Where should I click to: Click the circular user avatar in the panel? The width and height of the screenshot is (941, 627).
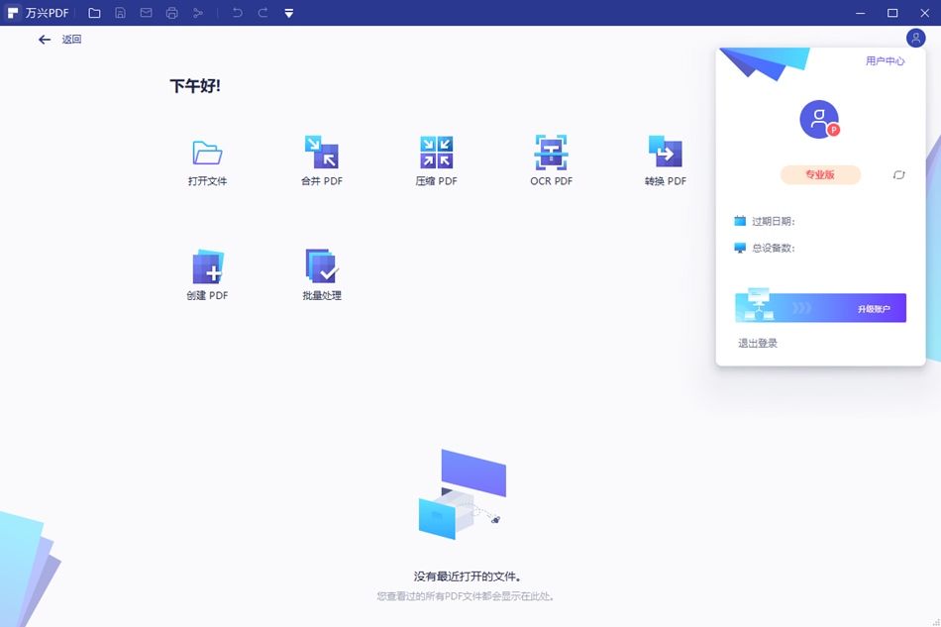818,119
